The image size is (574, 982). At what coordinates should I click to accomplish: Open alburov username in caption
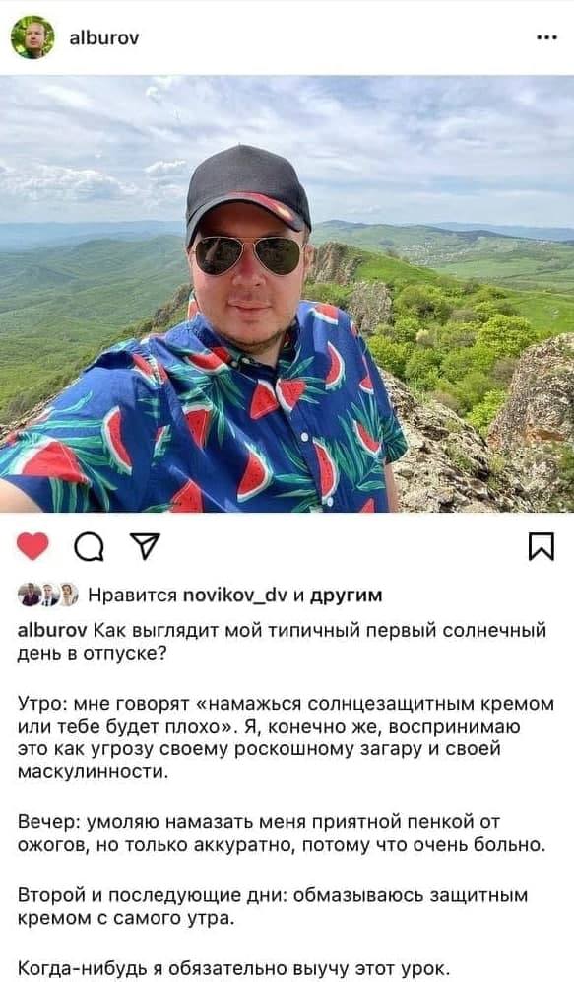pyautogui.click(x=52, y=630)
